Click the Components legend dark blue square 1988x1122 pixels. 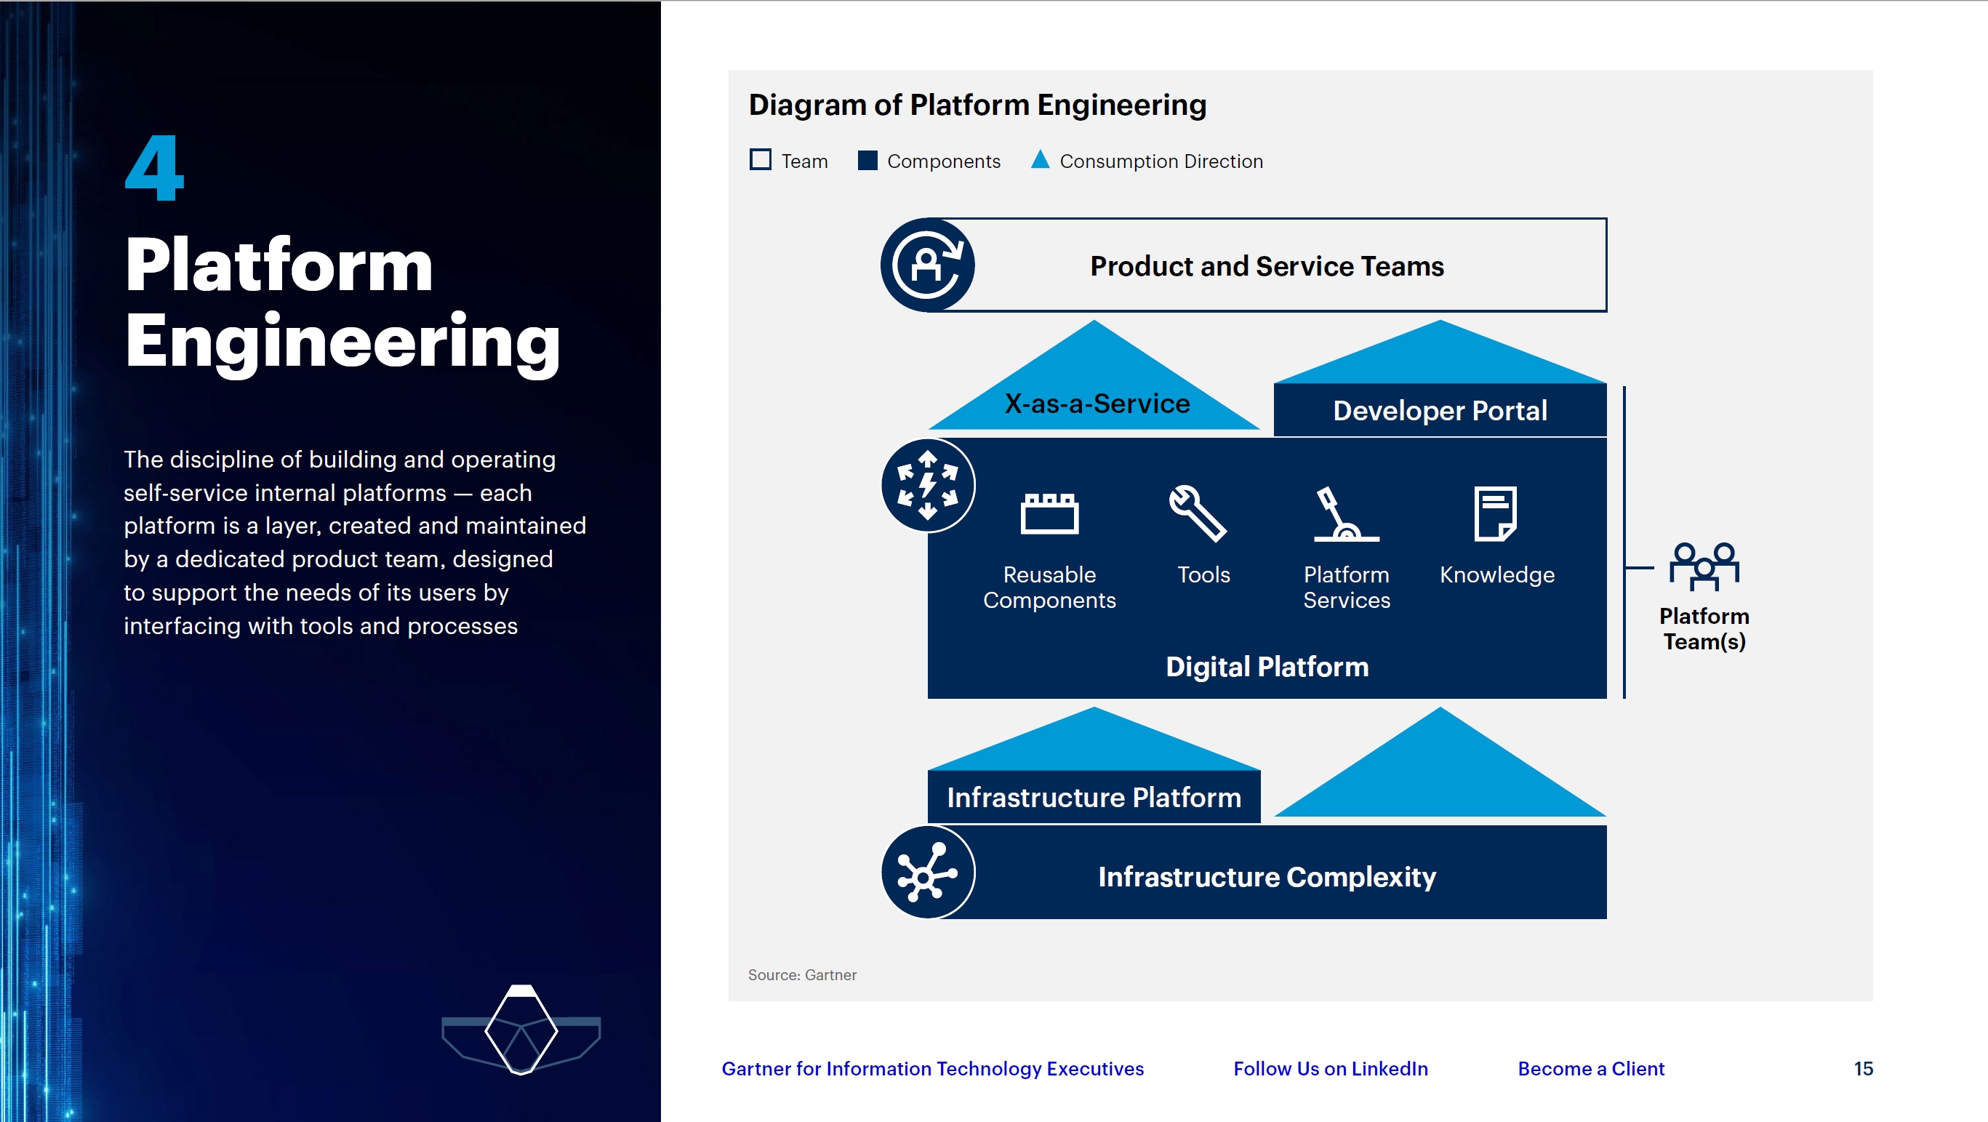(x=867, y=160)
